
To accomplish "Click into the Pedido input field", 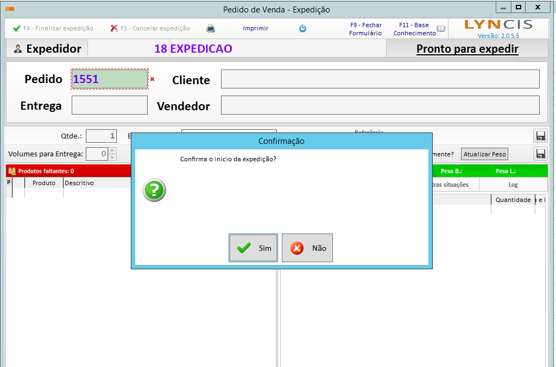I will tap(109, 79).
